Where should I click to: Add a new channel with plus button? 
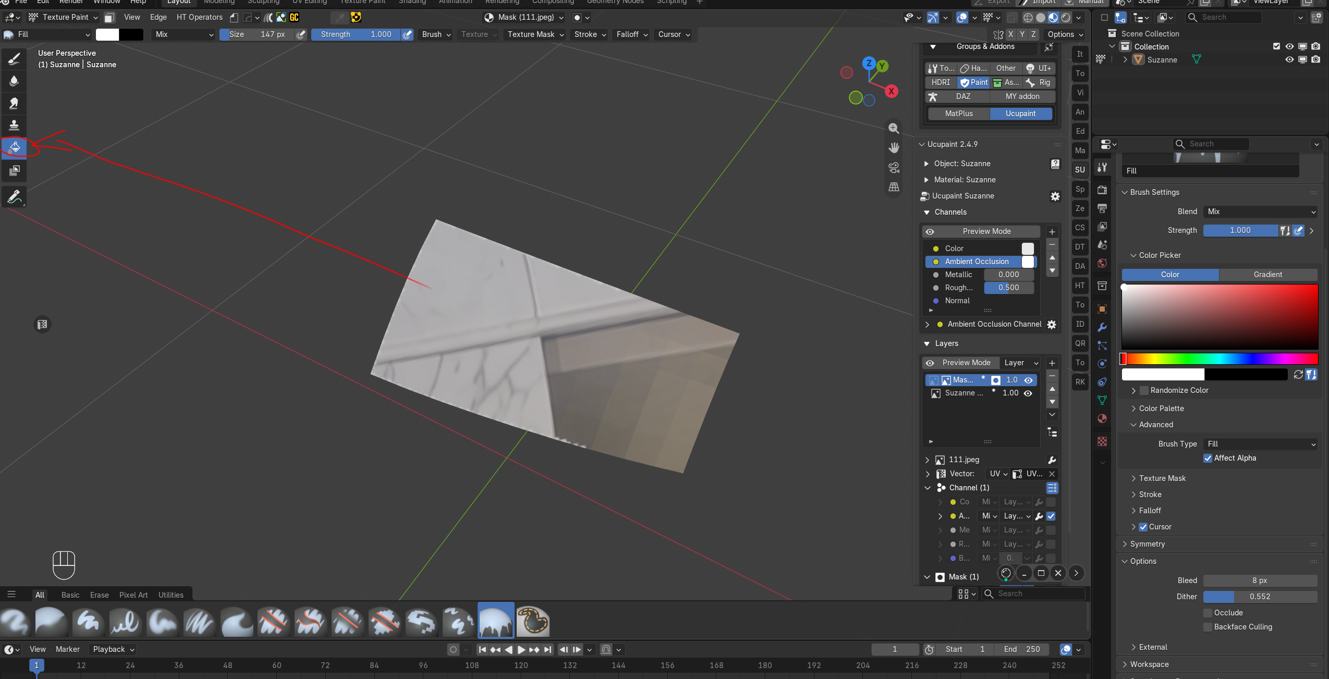tap(1052, 231)
